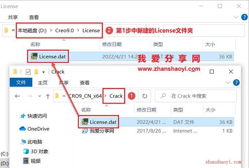The image size is (249, 168).
Task: Go forward in the Crack window
Action: pos(30,96)
